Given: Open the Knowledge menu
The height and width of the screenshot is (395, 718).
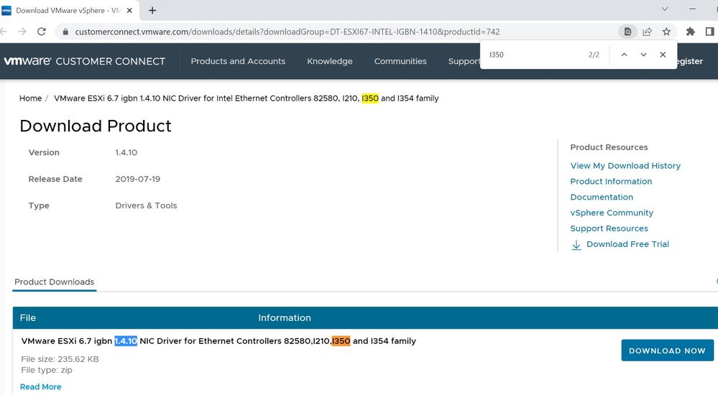Looking at the screenshot, I should pos(330,61).
